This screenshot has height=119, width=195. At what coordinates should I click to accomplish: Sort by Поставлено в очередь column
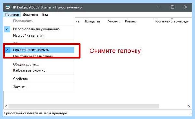click(171, 21)
